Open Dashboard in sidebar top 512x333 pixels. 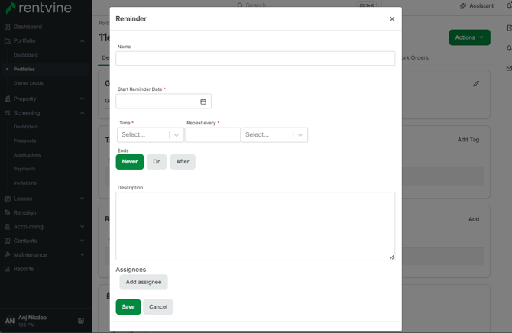(28, 27)
